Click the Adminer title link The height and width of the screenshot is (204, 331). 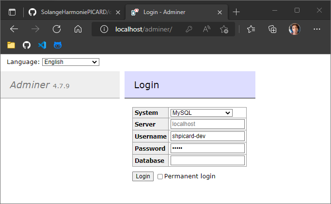30,85
